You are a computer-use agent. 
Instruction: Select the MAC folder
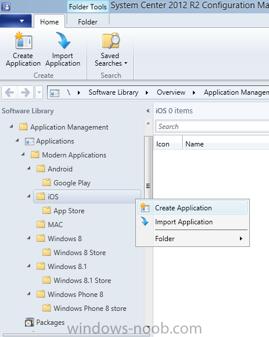click(55, 225)
